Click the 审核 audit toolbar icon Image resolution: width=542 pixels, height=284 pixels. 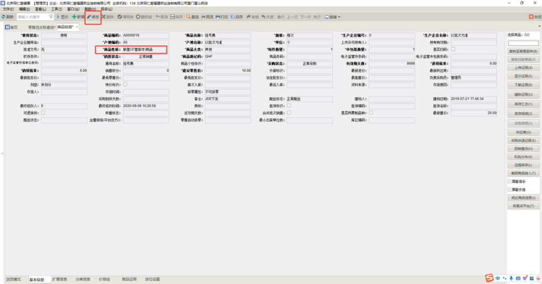pos(249,16)
